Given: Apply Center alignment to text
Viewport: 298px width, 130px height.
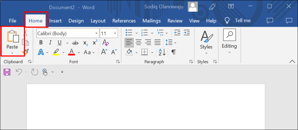Looking at the screenshot, I should click(x=139, y=43).
